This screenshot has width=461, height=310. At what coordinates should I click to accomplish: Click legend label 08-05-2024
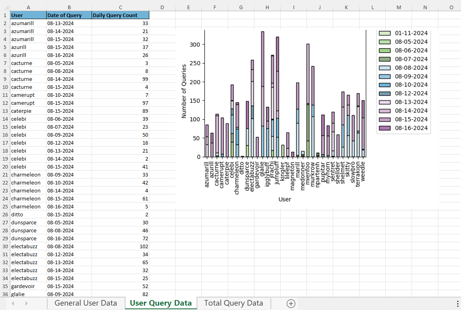tap(411, 42)
